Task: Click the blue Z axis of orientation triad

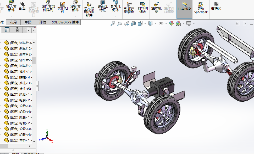Action: point(43,139)
